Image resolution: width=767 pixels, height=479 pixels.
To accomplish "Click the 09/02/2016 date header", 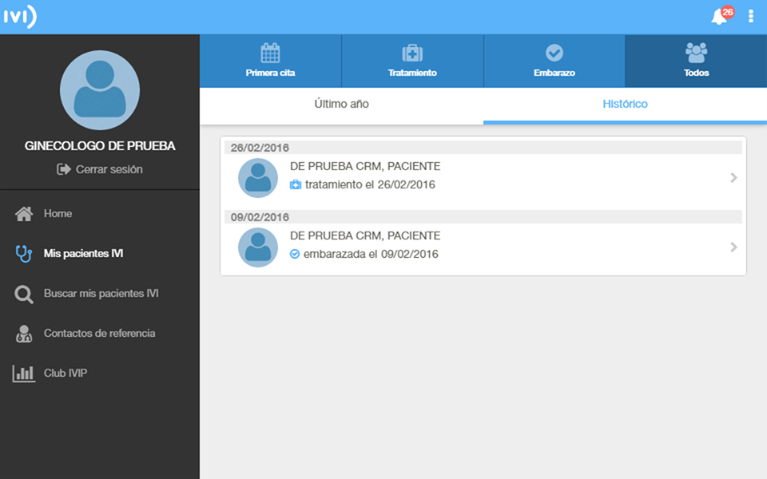I will 483,217.
